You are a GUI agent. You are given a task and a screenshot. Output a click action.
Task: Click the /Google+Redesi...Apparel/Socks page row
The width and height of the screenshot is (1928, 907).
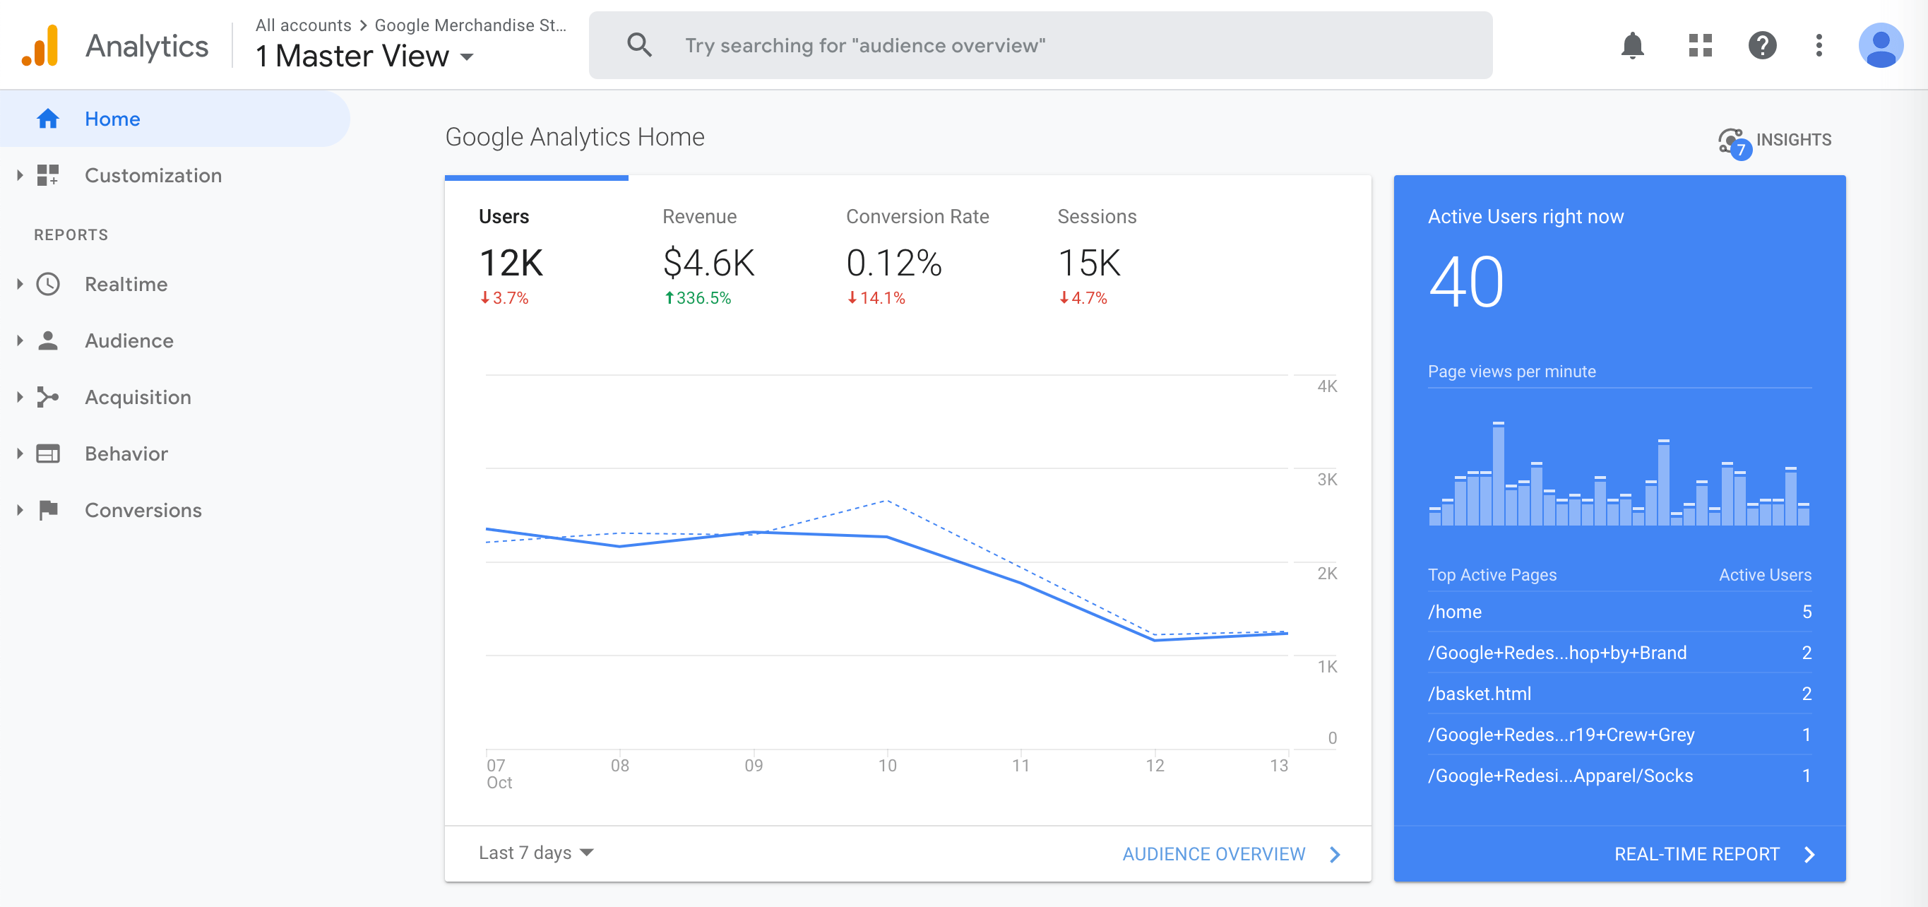pos(1619,776)
